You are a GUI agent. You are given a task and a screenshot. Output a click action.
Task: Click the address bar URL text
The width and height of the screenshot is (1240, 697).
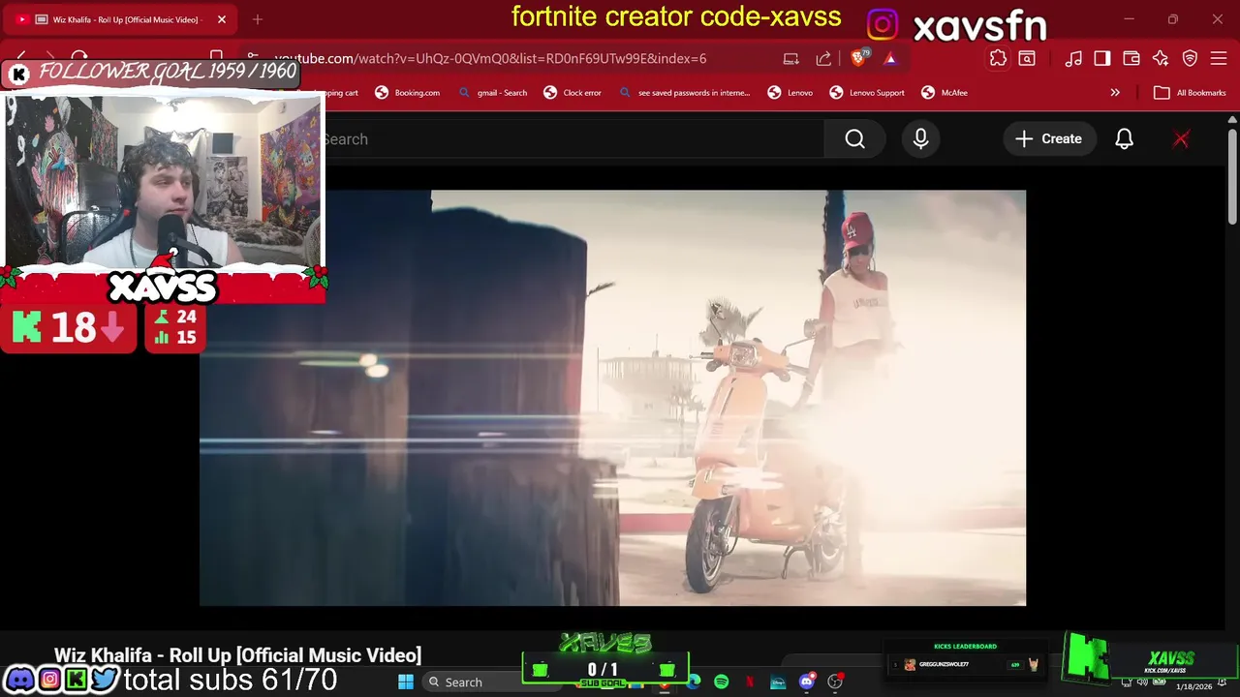pos(490,59)
